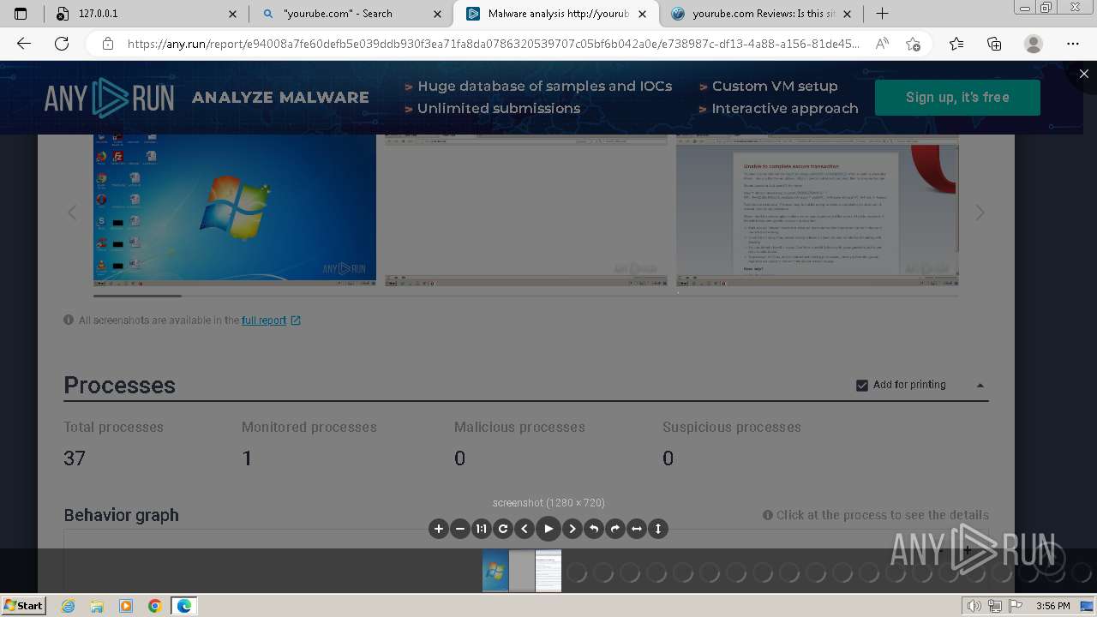Open the 'Unable to complete secure transaction' screenshot
Screen dimensions: 1097x617
(x=818, y=210)
